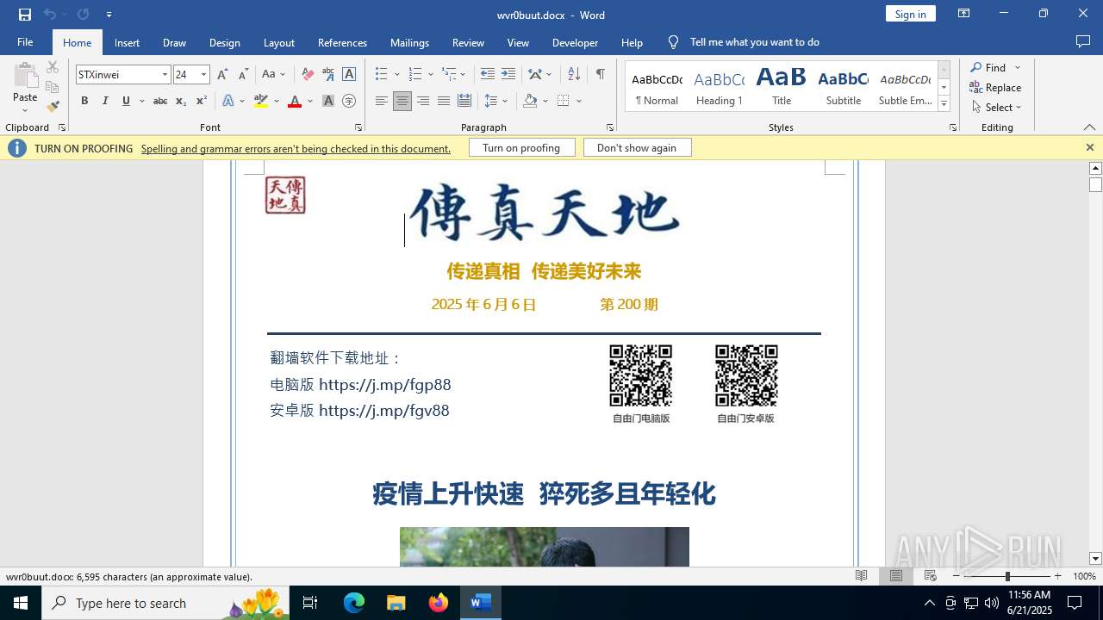Screen dimensions: 1103x620
Task: Apply strikethrough formatting
Action: point(160,101)
